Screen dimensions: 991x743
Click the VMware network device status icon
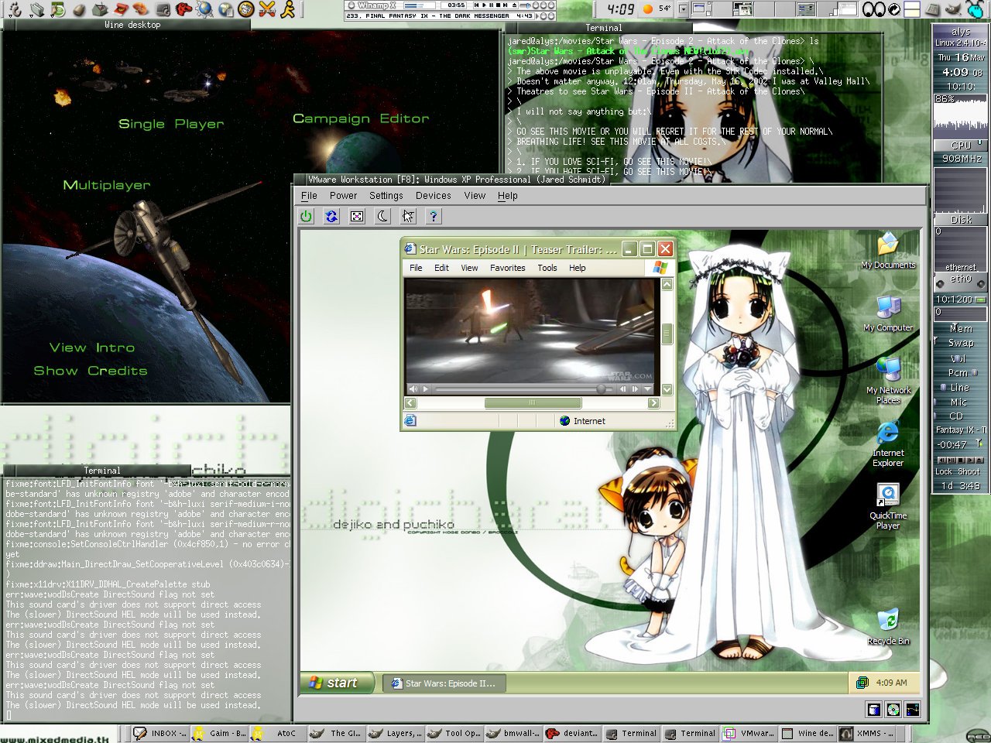913,710
